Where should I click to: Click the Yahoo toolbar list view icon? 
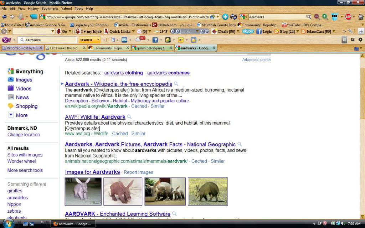(345, 40)
